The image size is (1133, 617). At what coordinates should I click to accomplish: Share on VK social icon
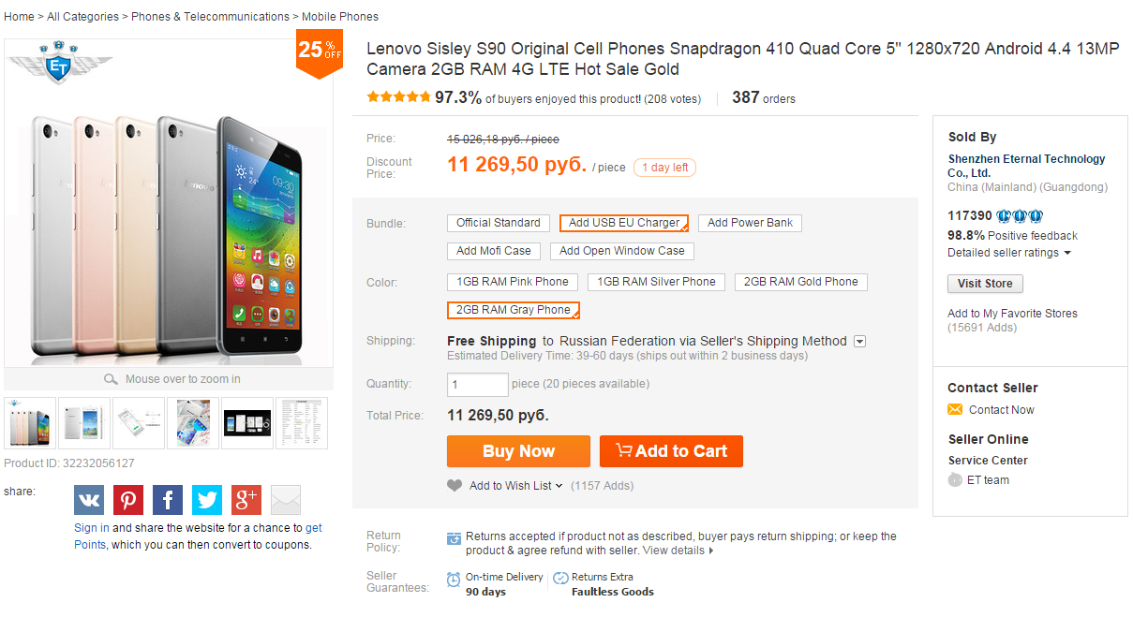point(89,500)
